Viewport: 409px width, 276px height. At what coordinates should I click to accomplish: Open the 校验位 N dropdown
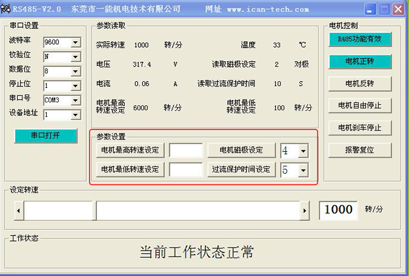point(75,56)
